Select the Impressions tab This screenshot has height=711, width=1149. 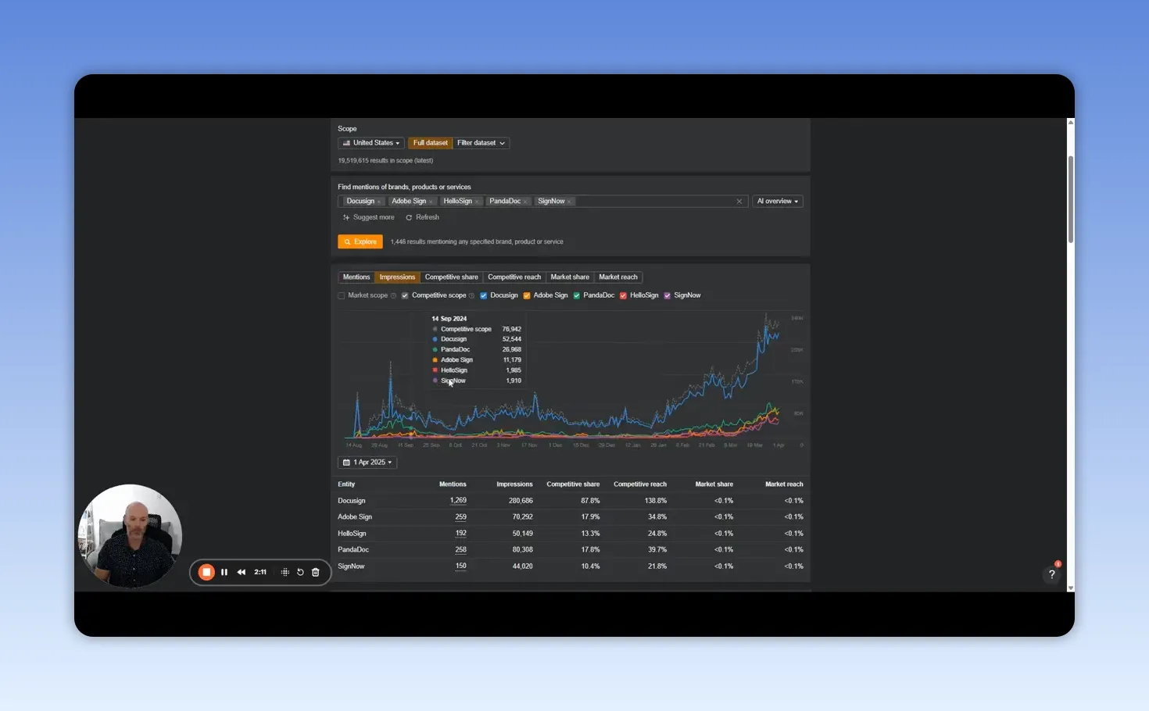click(x=397, y=277)
